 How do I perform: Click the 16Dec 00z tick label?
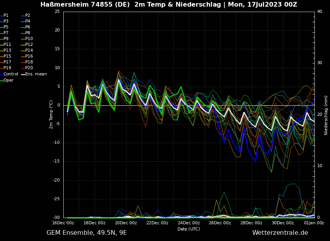pyautogui.click(x=63, y=223)
